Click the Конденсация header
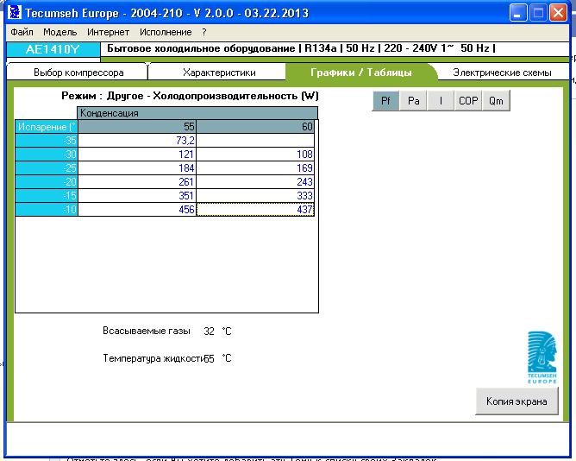Viewport: 576px width, 461px height. pos(197,113)
